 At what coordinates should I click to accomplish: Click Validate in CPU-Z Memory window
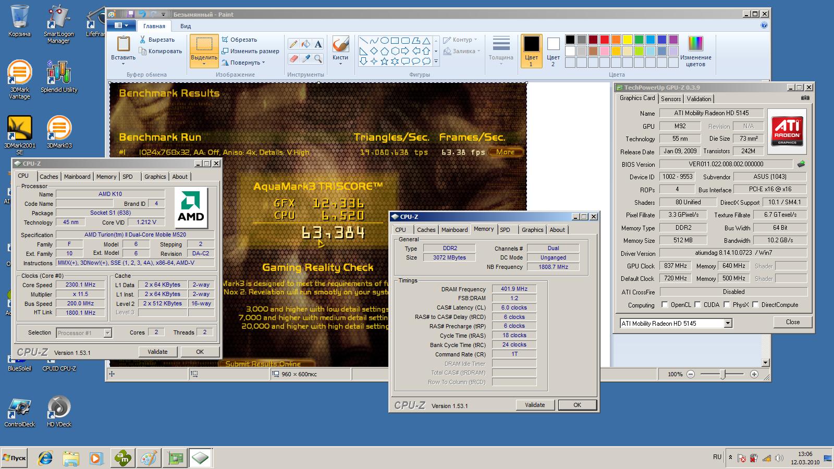(535, 405)
